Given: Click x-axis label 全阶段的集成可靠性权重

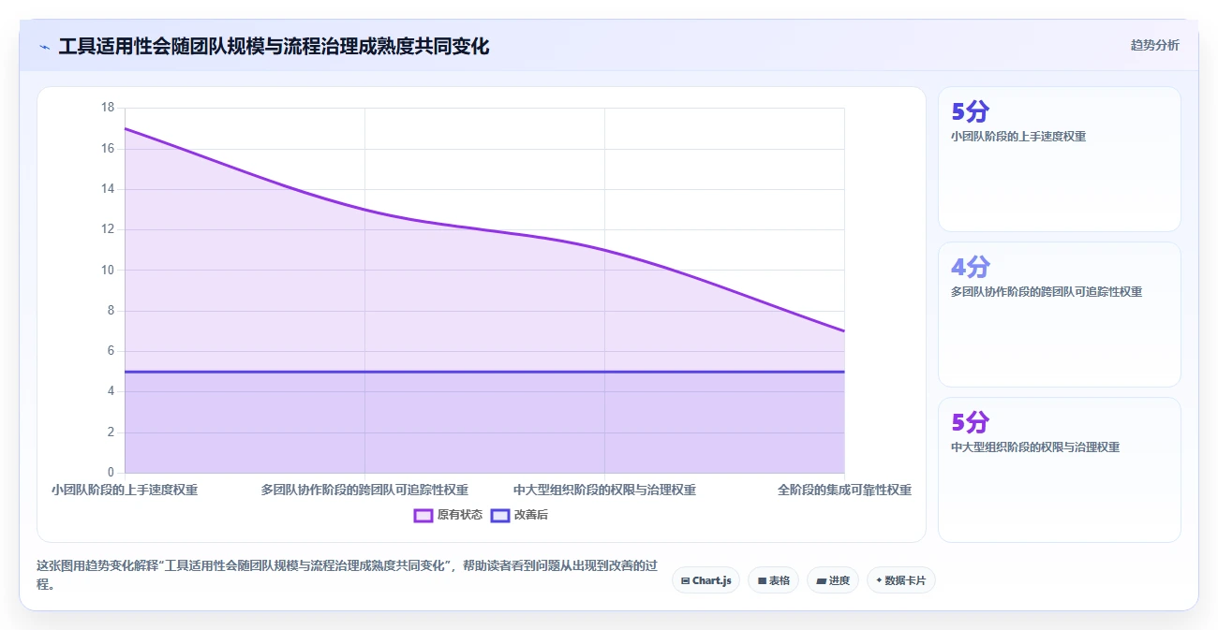Looking at the screenshot, I should coord(844,490).
